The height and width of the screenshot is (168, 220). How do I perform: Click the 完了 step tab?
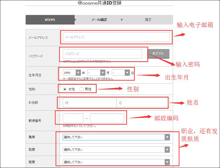coord(148,20)
